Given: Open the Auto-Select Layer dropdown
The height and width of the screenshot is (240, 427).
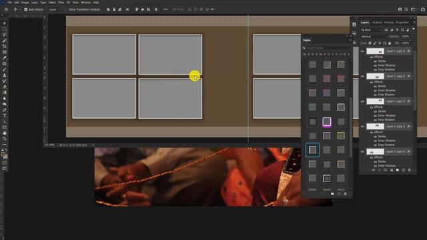Looking at the screenshot, I should point(54,9).
